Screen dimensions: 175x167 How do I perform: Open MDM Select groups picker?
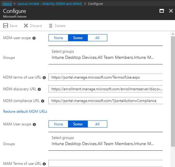(105, 55)
